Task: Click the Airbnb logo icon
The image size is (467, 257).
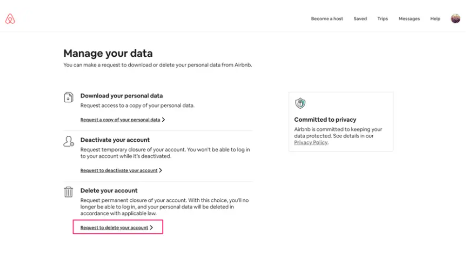Action: click(x=10, y=19)
